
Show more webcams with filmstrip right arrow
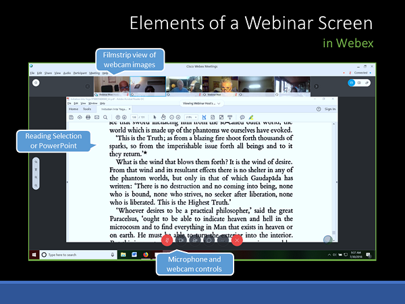point(316,86)
